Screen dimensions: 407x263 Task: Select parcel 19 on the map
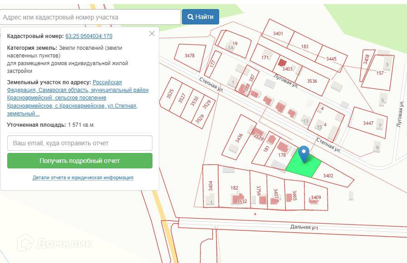tap(235, 43)
